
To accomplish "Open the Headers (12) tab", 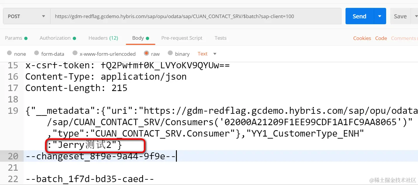I will tap(103, 38).
